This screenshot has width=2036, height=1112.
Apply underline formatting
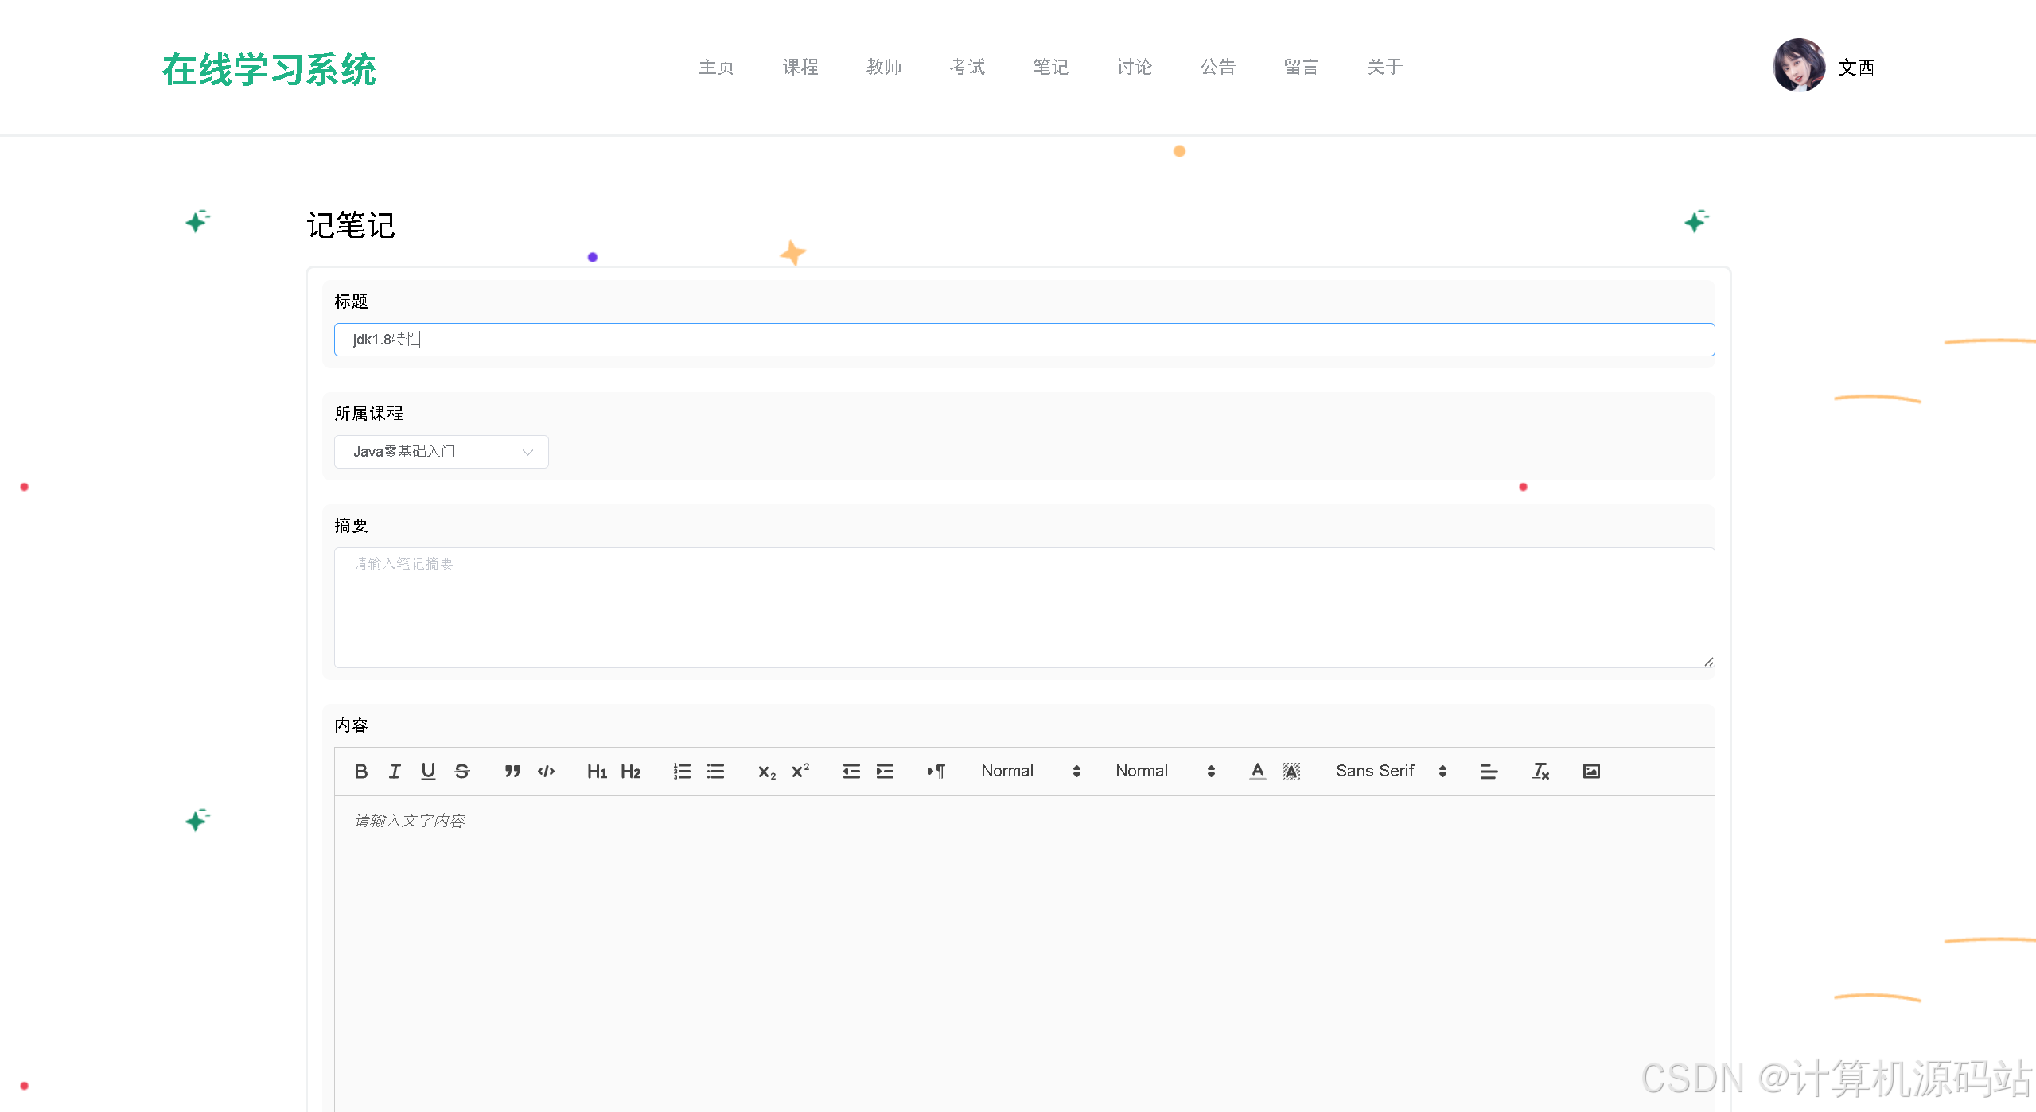(428, 771)
